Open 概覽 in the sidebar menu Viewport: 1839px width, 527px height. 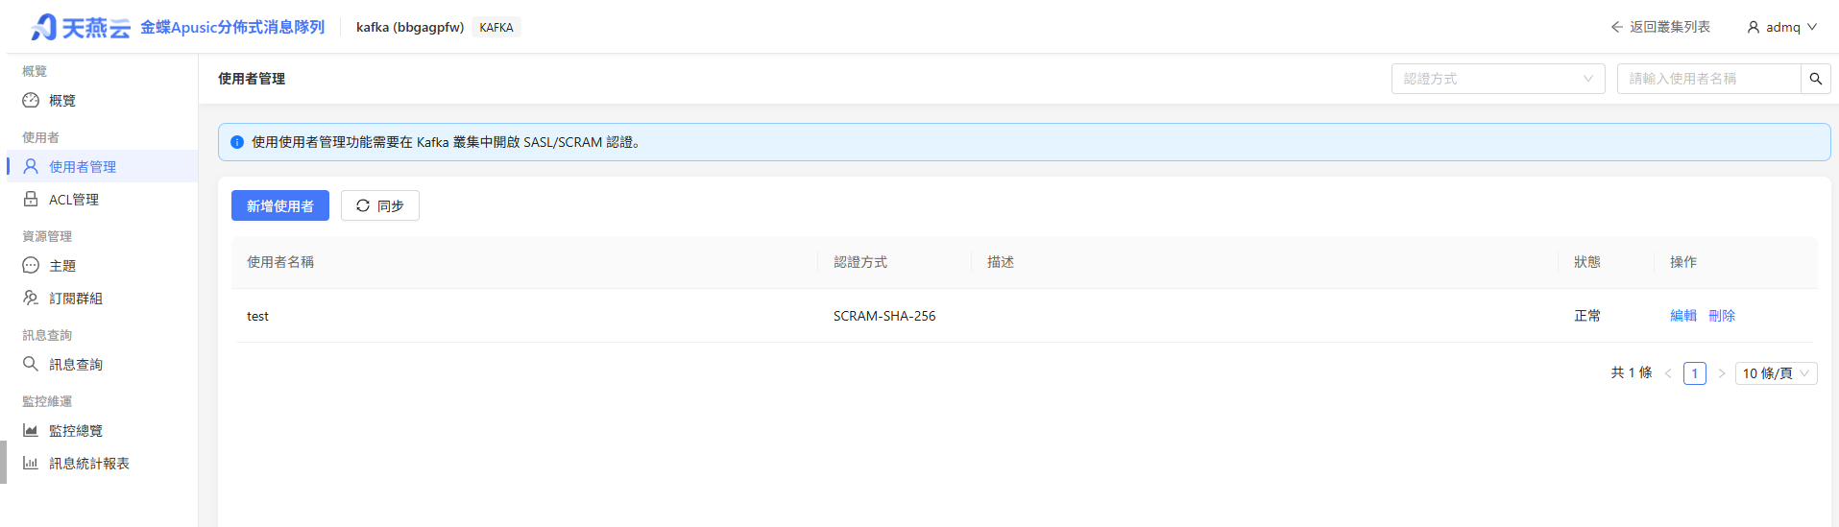pos(102,100)
